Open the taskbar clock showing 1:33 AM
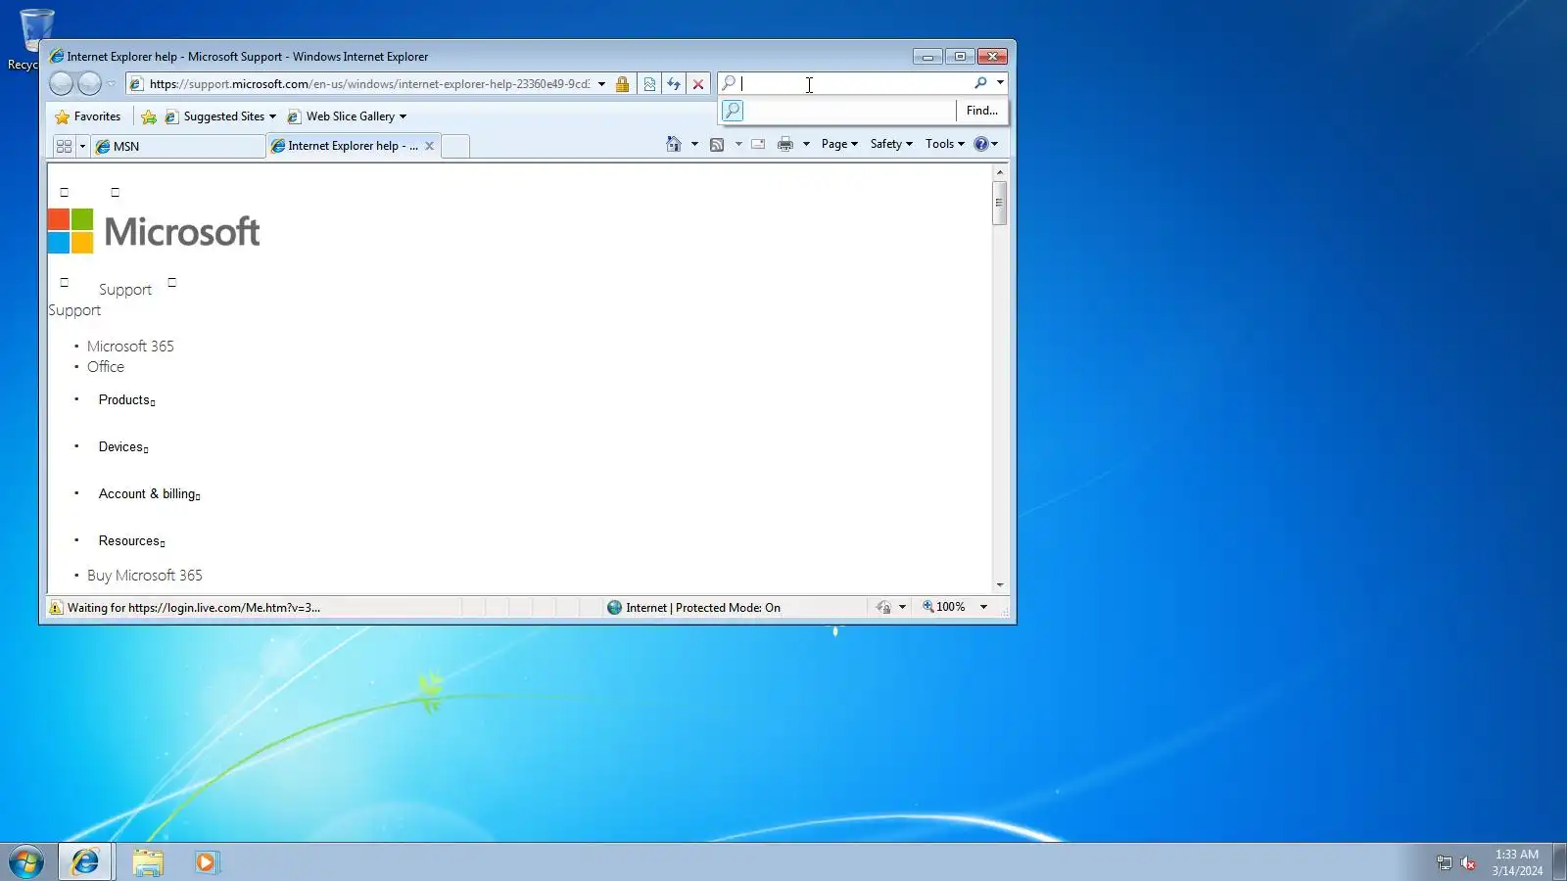Screen dimensions: 1567x881 [x=1517, y=862]
